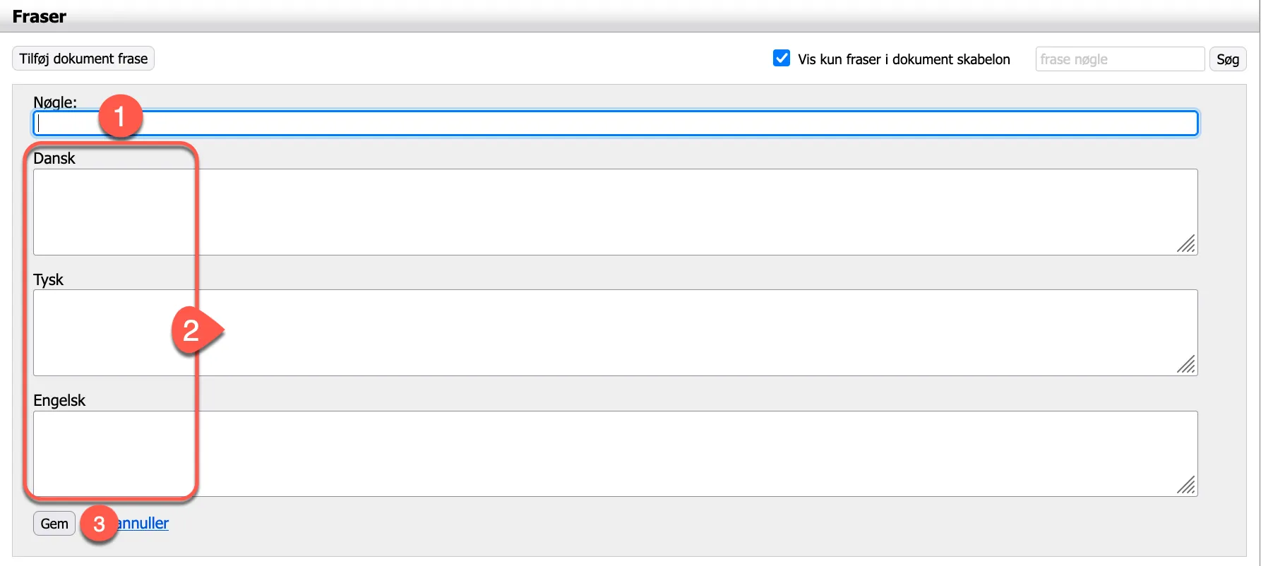1261x566 pixels.
Task: Cancel editing via the annuller link
Action: tap(146, 524)
